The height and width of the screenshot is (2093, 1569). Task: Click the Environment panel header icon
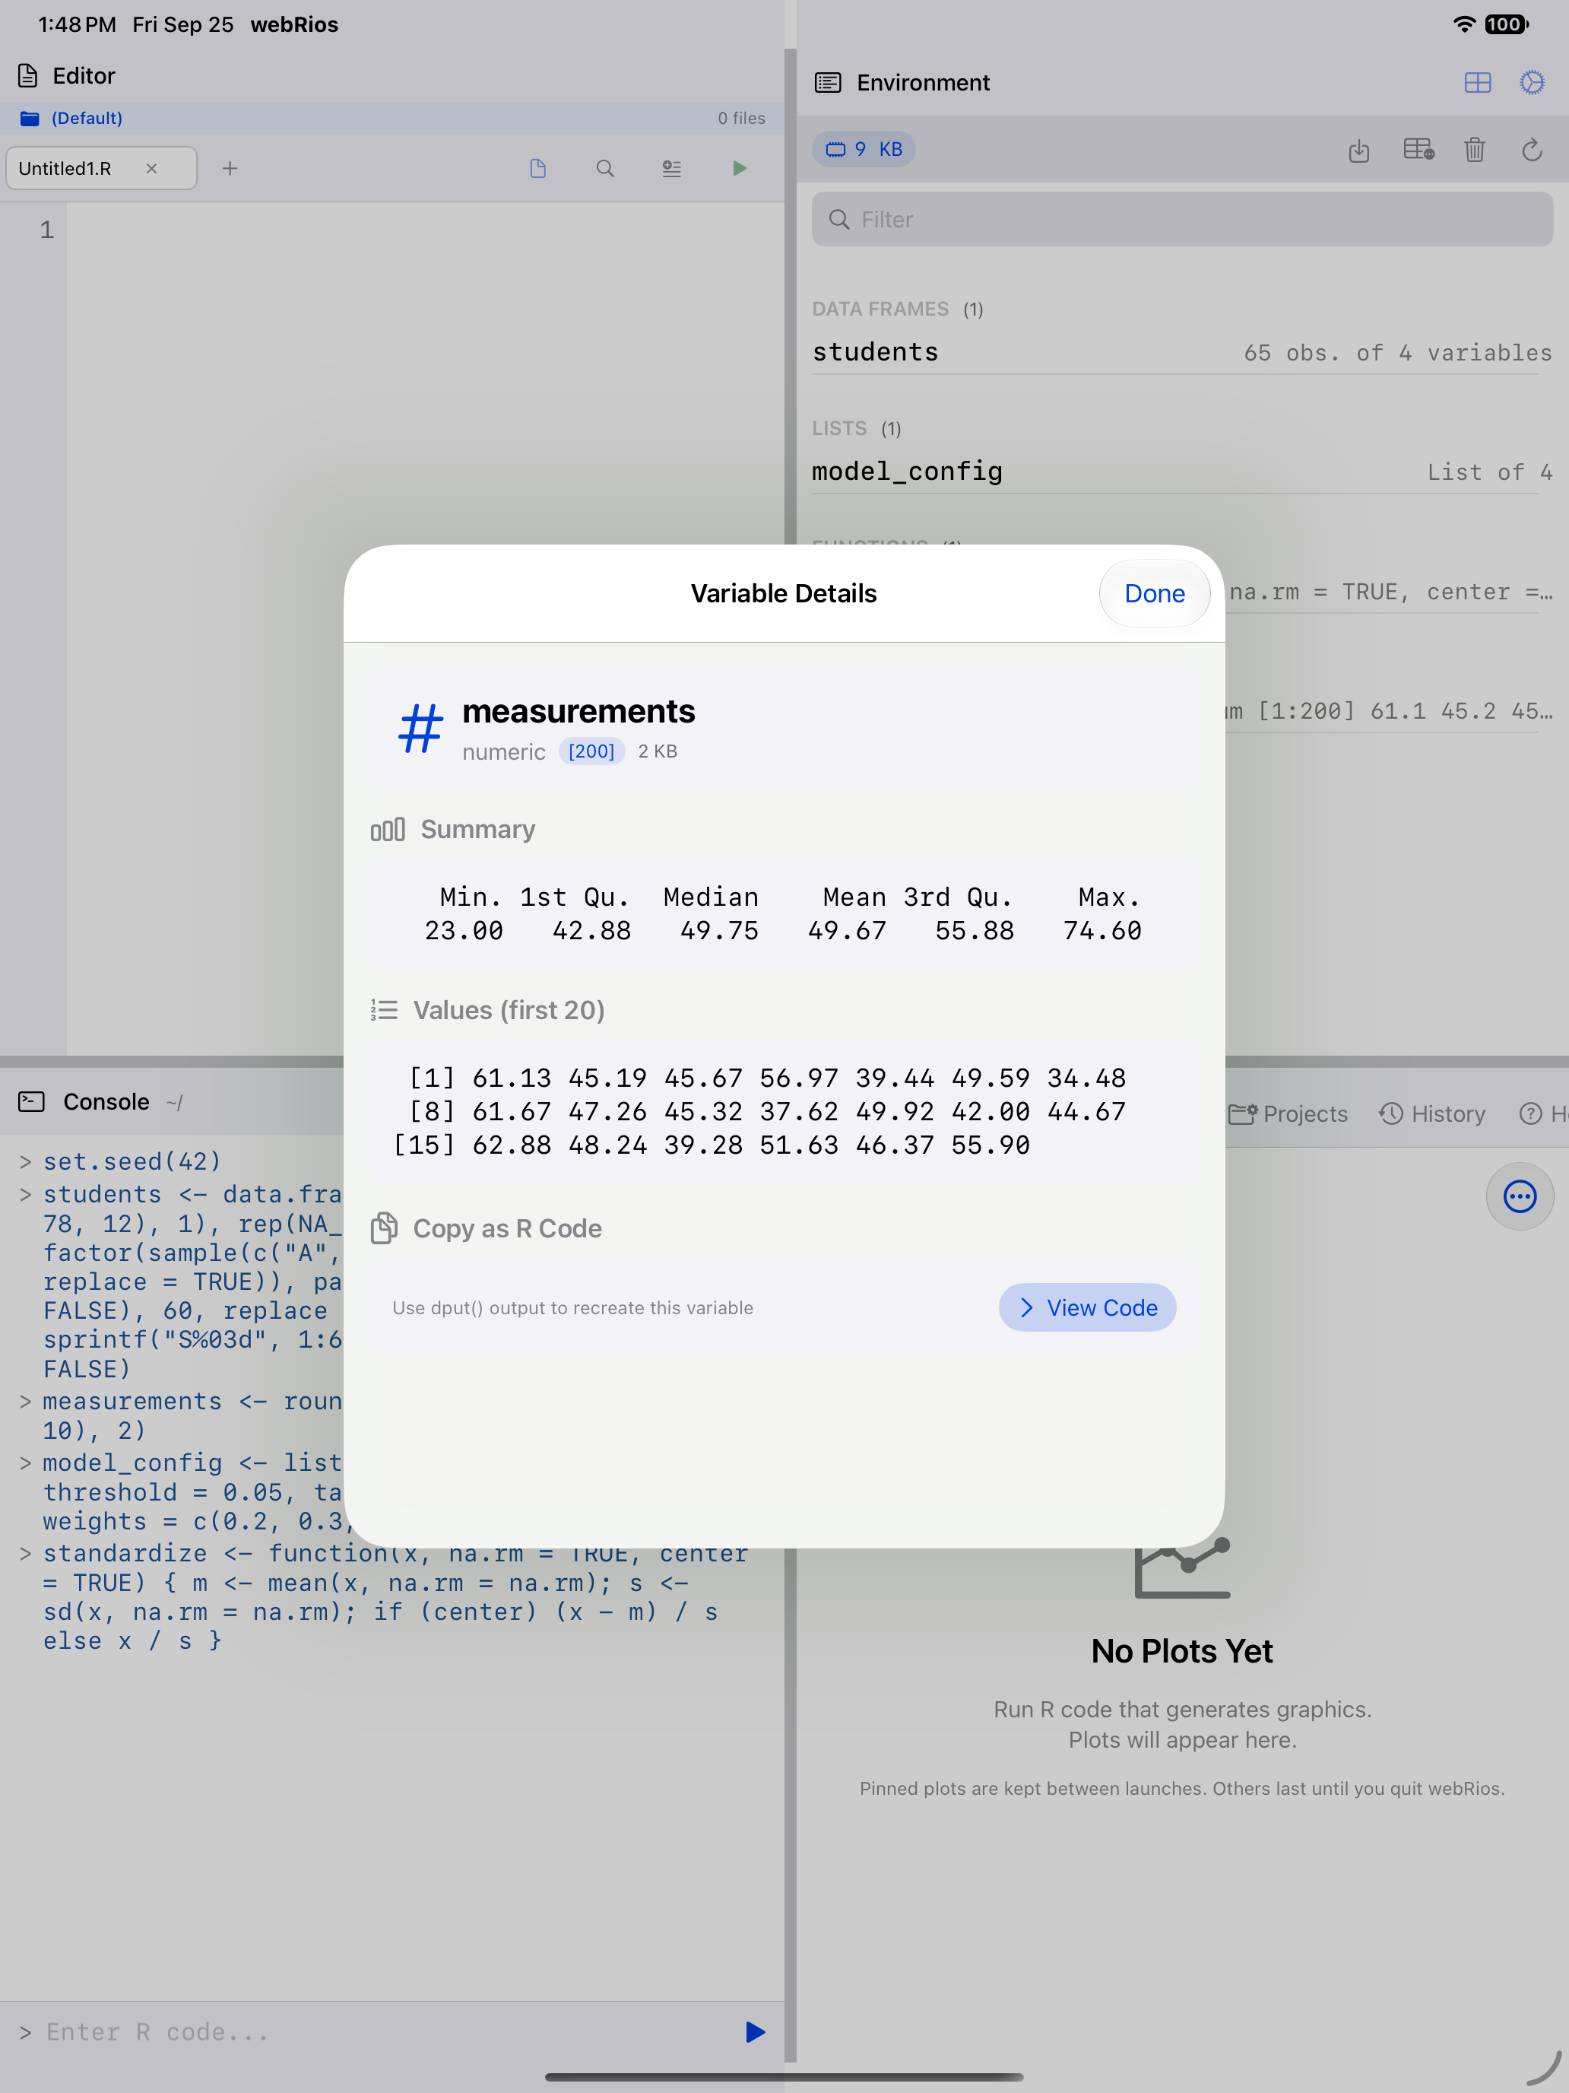tap(828, 83)
